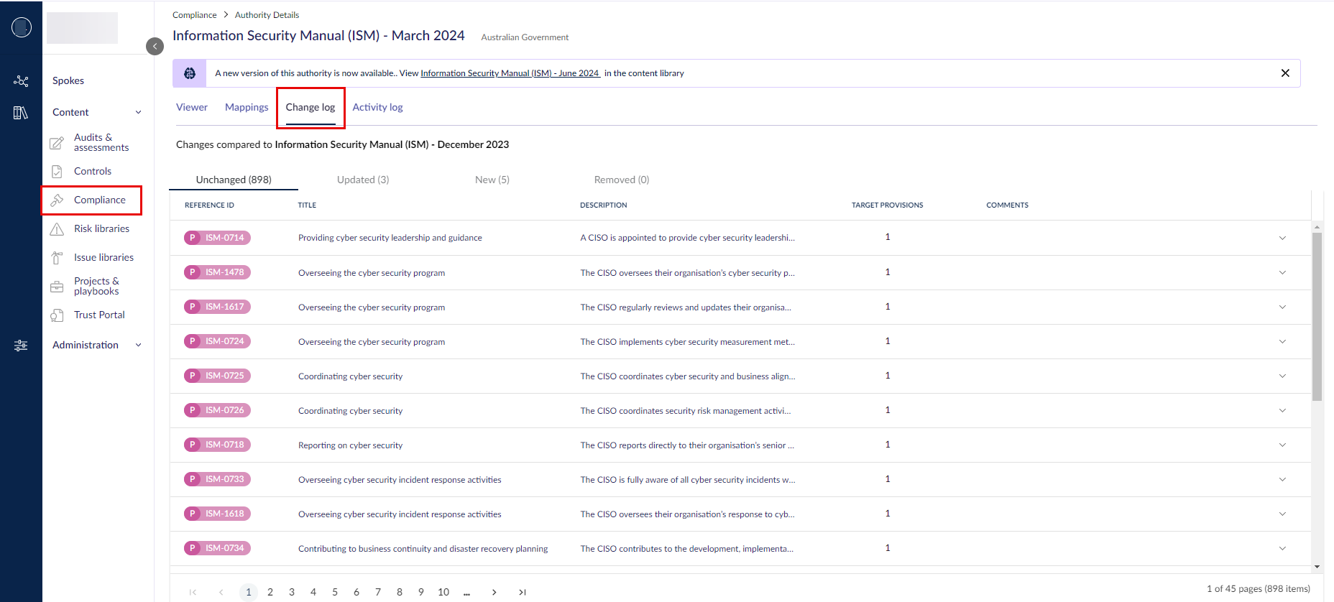Expand the ISM-0734 row chevron
Image resolution: width=1334 pixels, height=602 pixels.
tap(1282, 548)
